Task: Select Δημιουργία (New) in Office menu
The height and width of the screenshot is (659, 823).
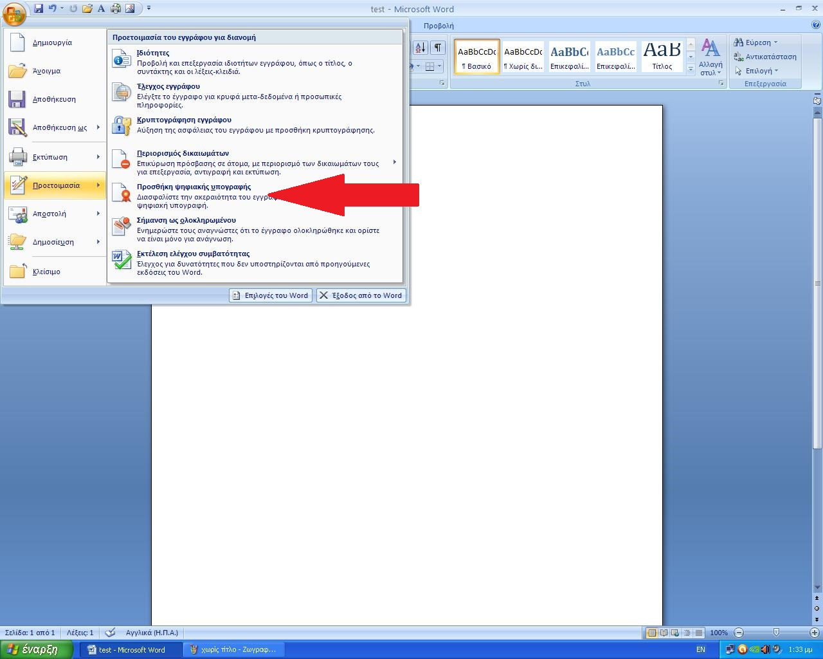Action: (x=56, y=42)
